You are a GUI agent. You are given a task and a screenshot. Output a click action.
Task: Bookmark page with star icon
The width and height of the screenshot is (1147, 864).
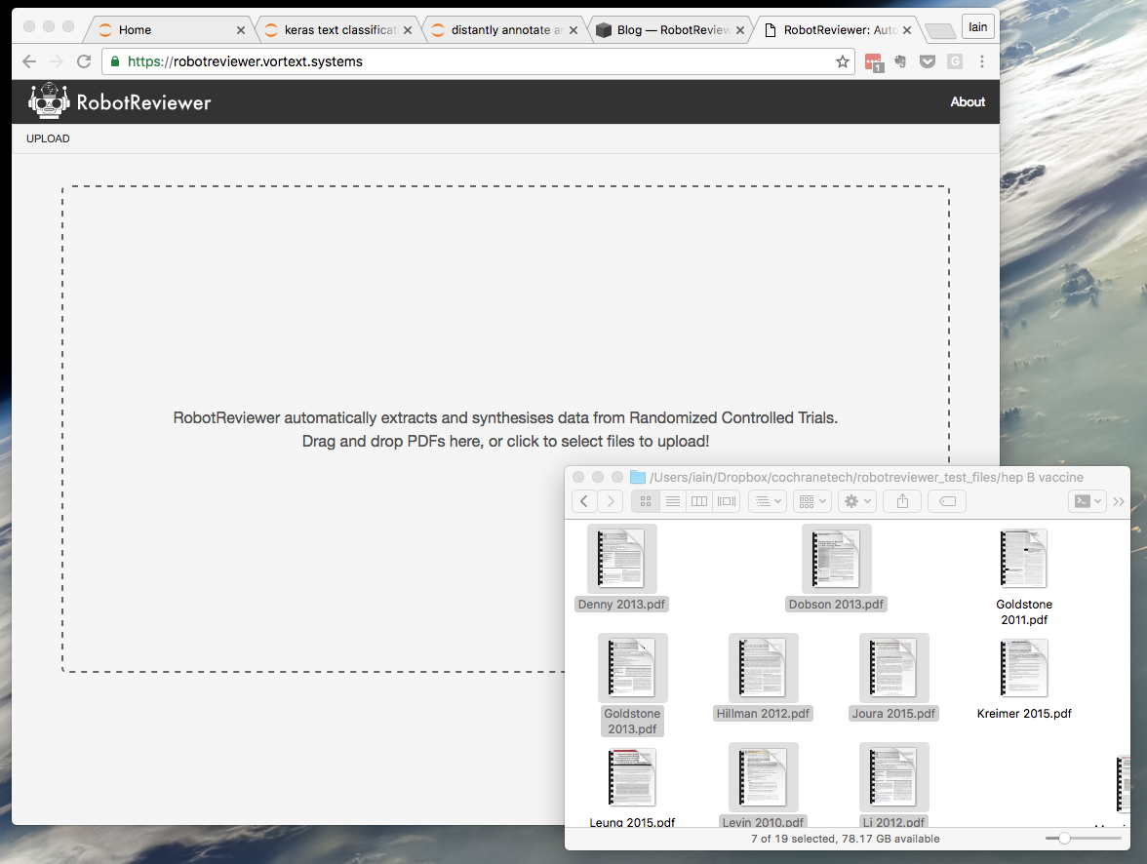[843, 61]
